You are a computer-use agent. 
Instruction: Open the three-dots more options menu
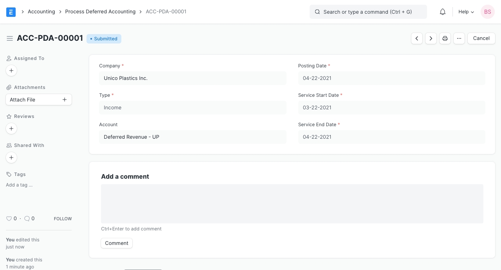pyautogui.click(x=459, y=38)
